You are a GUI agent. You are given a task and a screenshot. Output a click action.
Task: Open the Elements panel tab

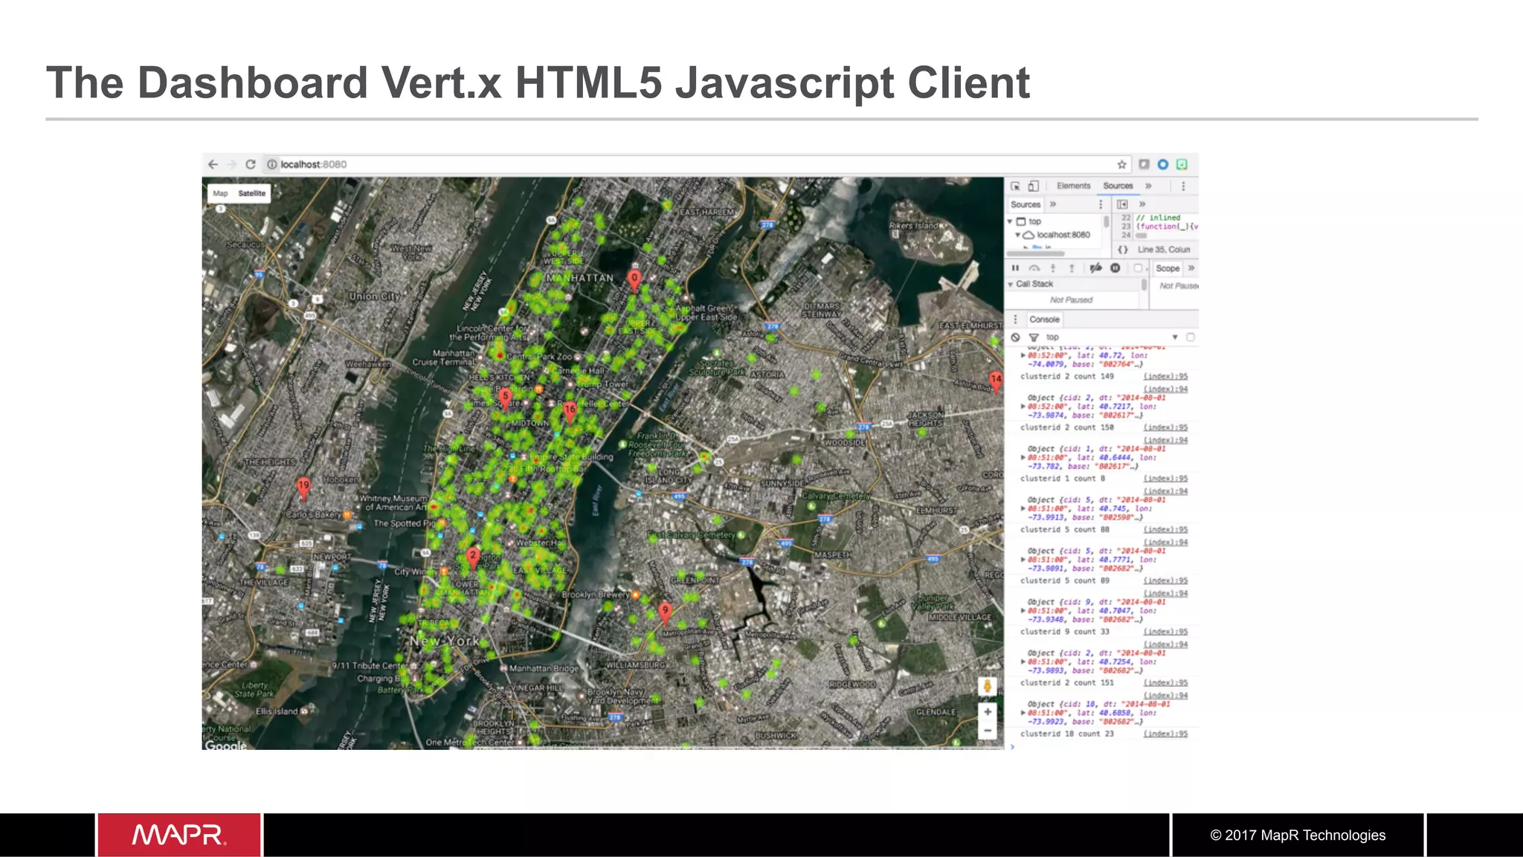(1073, 186)
